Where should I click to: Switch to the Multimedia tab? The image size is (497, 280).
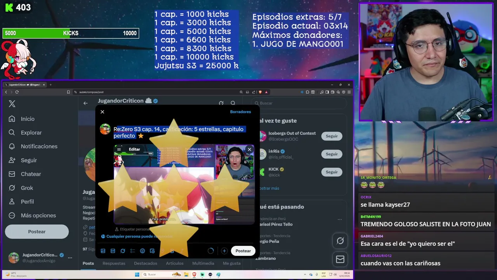(203, 263)
